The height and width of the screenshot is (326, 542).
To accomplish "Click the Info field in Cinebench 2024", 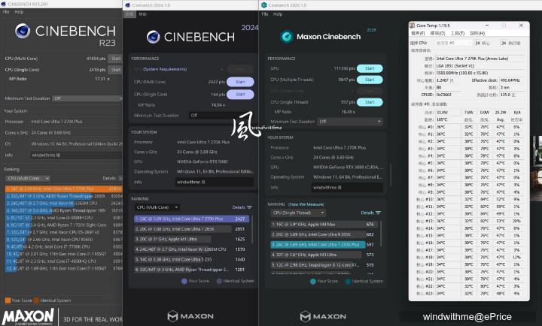I will point(215,182).
